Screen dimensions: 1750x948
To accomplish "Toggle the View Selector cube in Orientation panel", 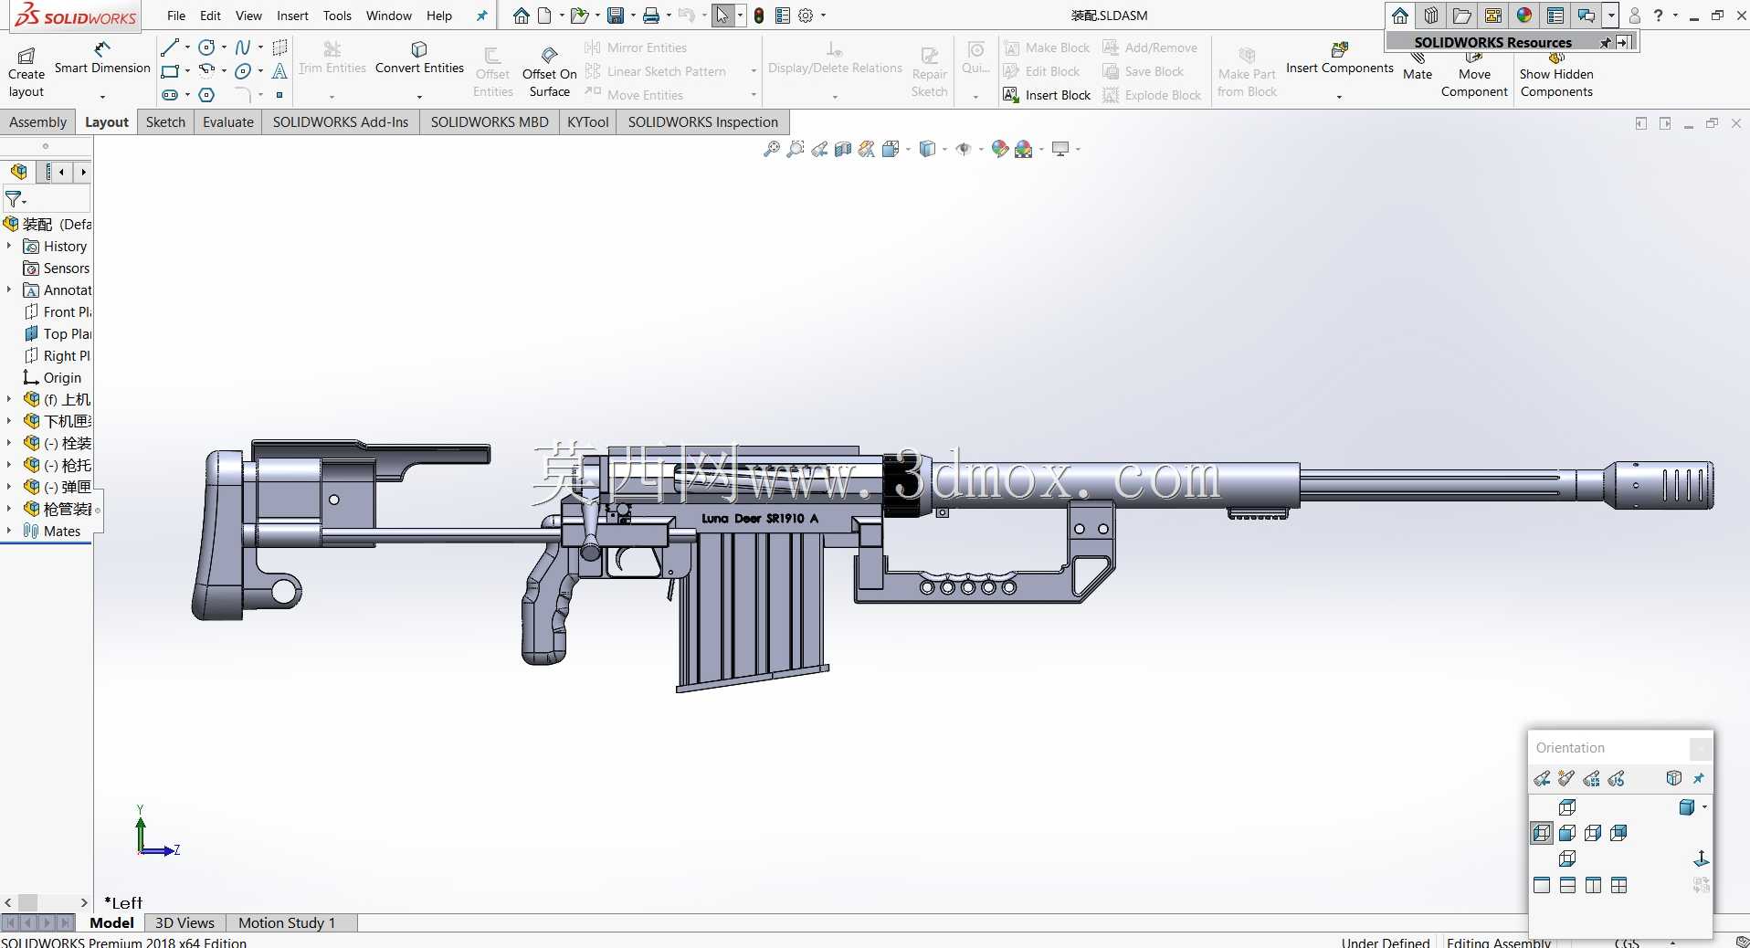I will [1673, 778].
